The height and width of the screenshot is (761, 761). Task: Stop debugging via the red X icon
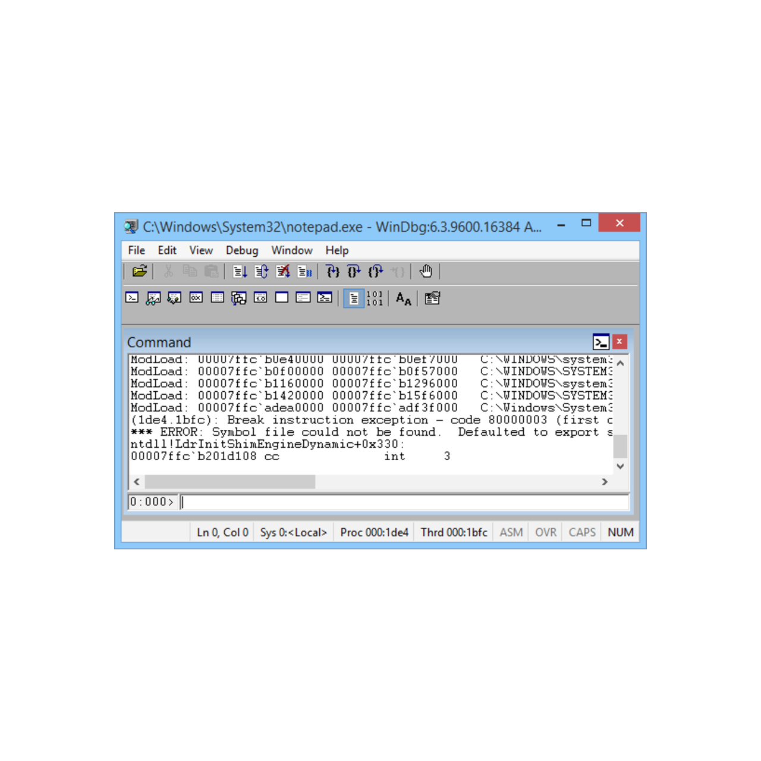pyautogui.click(x=284, y=272)
